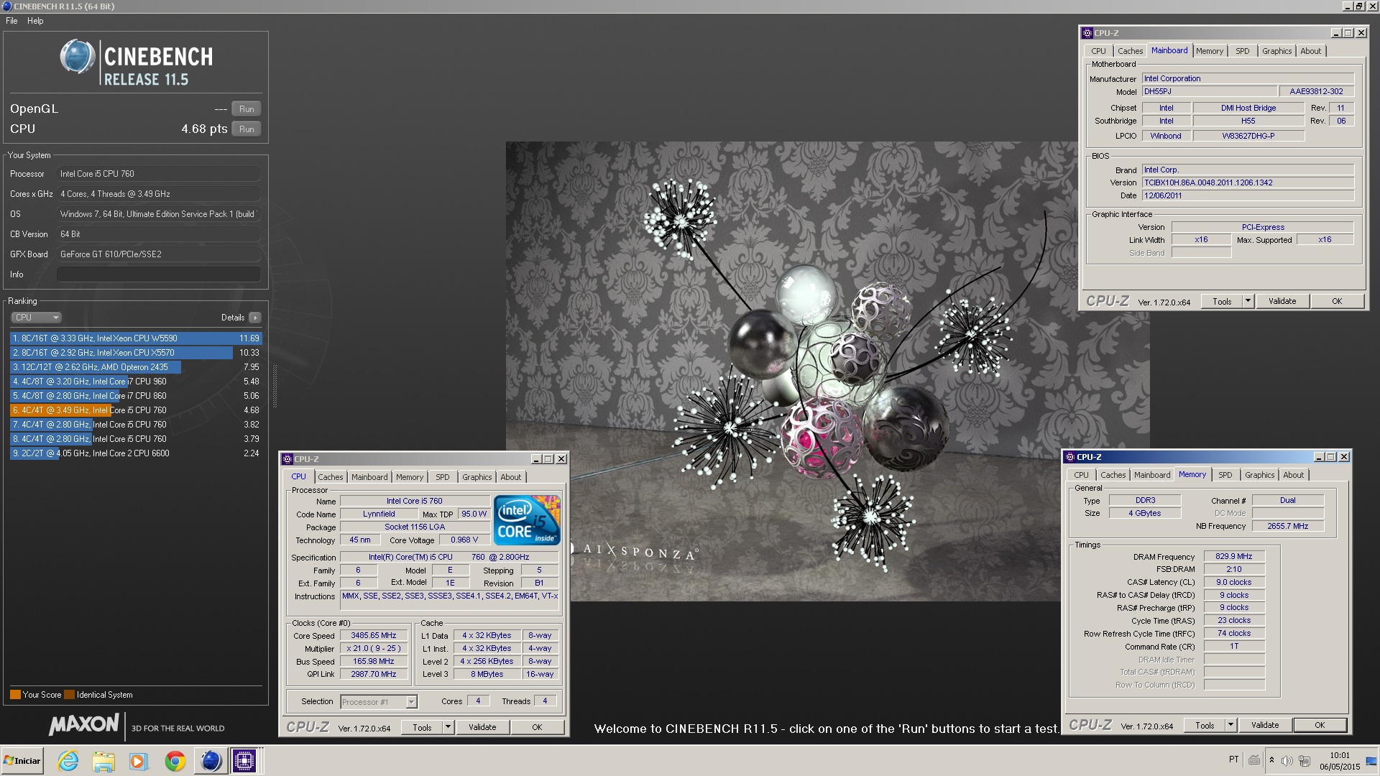Click the Core Speed 3485.65 MHz value
This screenshot has height=776, width=1380.
click(374, 636)
